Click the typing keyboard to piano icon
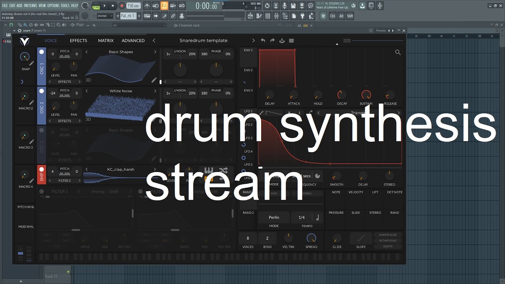Viewport: 505px width, 284px height. 147,16
